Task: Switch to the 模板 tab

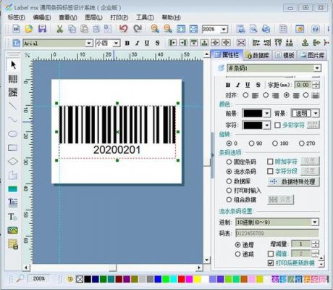Action: click(285, 55)
